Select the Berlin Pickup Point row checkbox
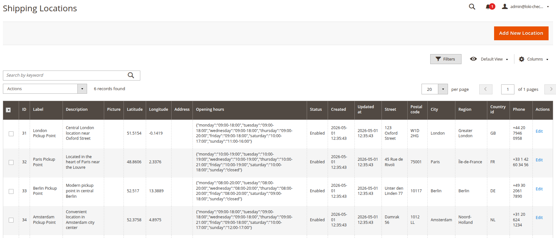The width and height of the screenshot is (556, 238). pos(11,191)
